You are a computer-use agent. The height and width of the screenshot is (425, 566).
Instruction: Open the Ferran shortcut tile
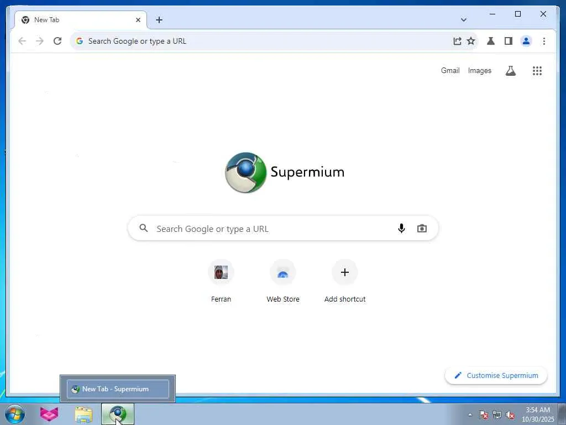(x=221, y=282)
